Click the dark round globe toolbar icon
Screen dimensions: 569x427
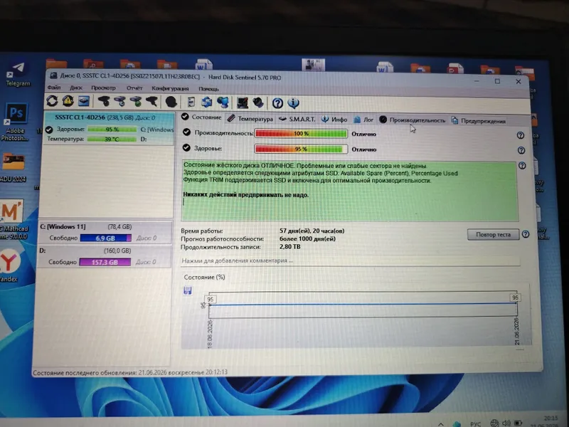pos(171,102)
